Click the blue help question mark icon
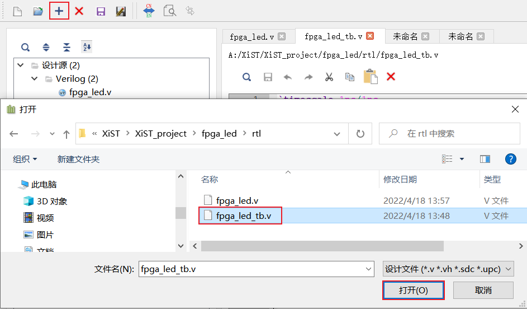 point(510,159)
